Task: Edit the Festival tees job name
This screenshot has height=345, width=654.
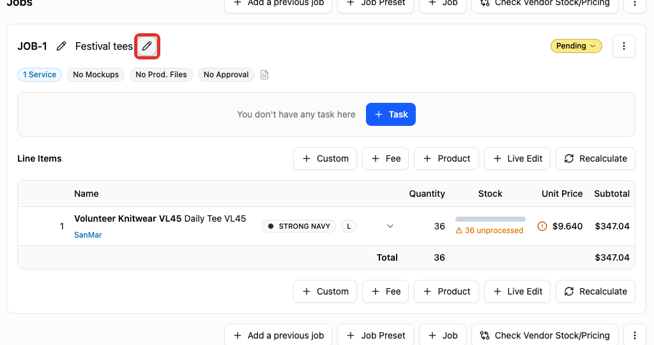Action: pyautogui.click(x=147, y=46)
